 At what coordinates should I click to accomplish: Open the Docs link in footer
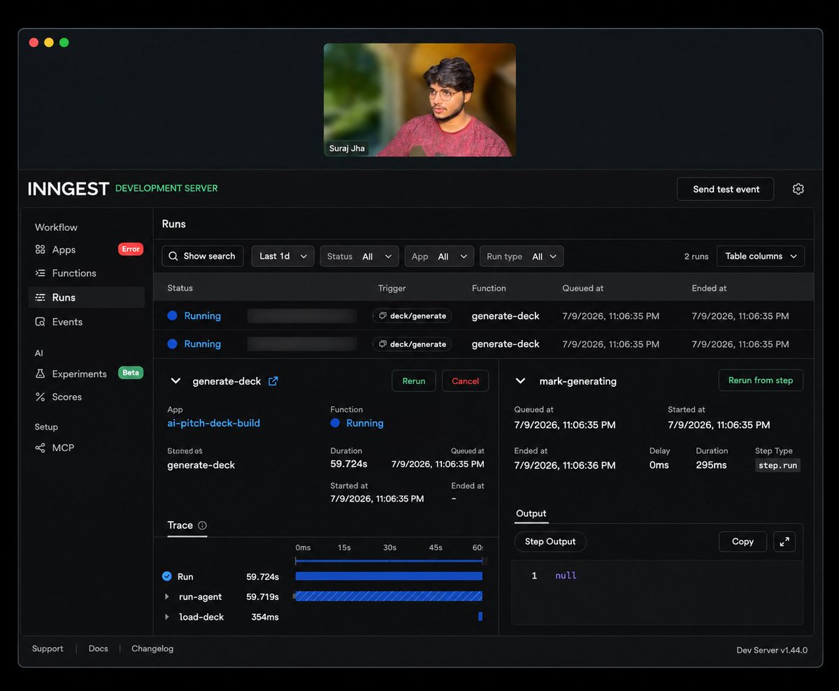pyautogui.click(x=99, y=649)
